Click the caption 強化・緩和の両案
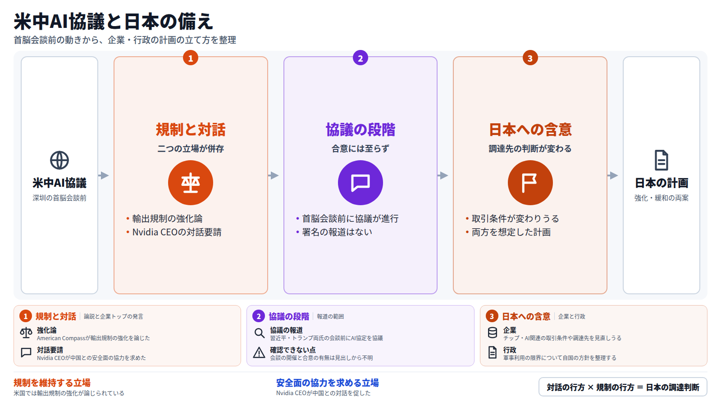Screen dimensions: 721x405 [662, 198]
